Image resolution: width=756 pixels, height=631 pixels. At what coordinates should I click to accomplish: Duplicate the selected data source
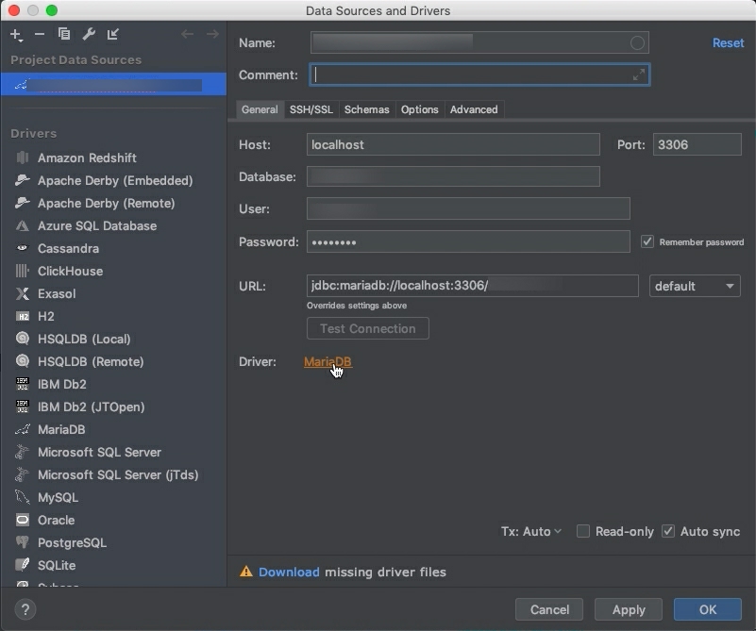pyautogui.click(x=64, y=34)
